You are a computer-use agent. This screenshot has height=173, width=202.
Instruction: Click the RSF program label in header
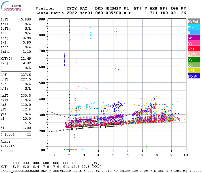point(128,13)
